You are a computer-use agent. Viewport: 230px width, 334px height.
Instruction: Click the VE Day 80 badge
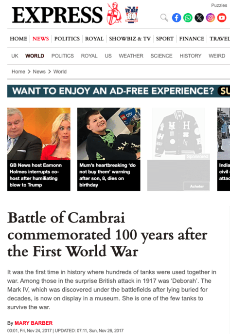(132, 15)
